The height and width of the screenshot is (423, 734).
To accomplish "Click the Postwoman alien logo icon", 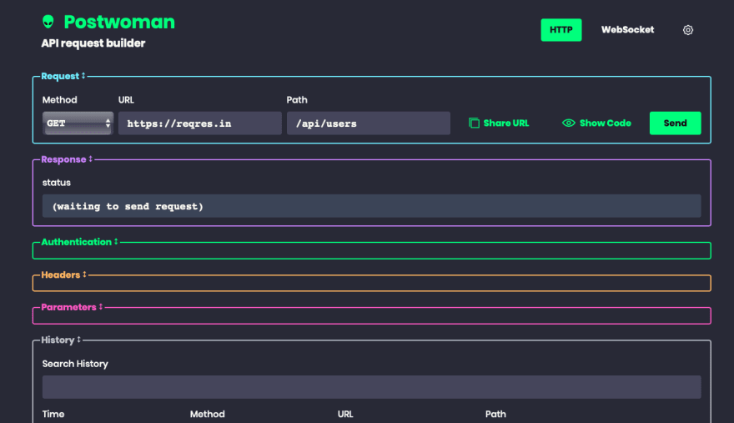I will [48, 22].
